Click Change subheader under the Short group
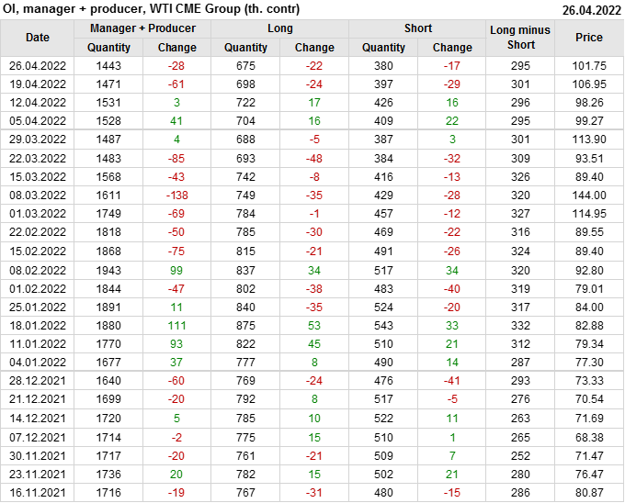Image resolution: width=625 pixels, height=503 pixels. [x=452, y=48]
